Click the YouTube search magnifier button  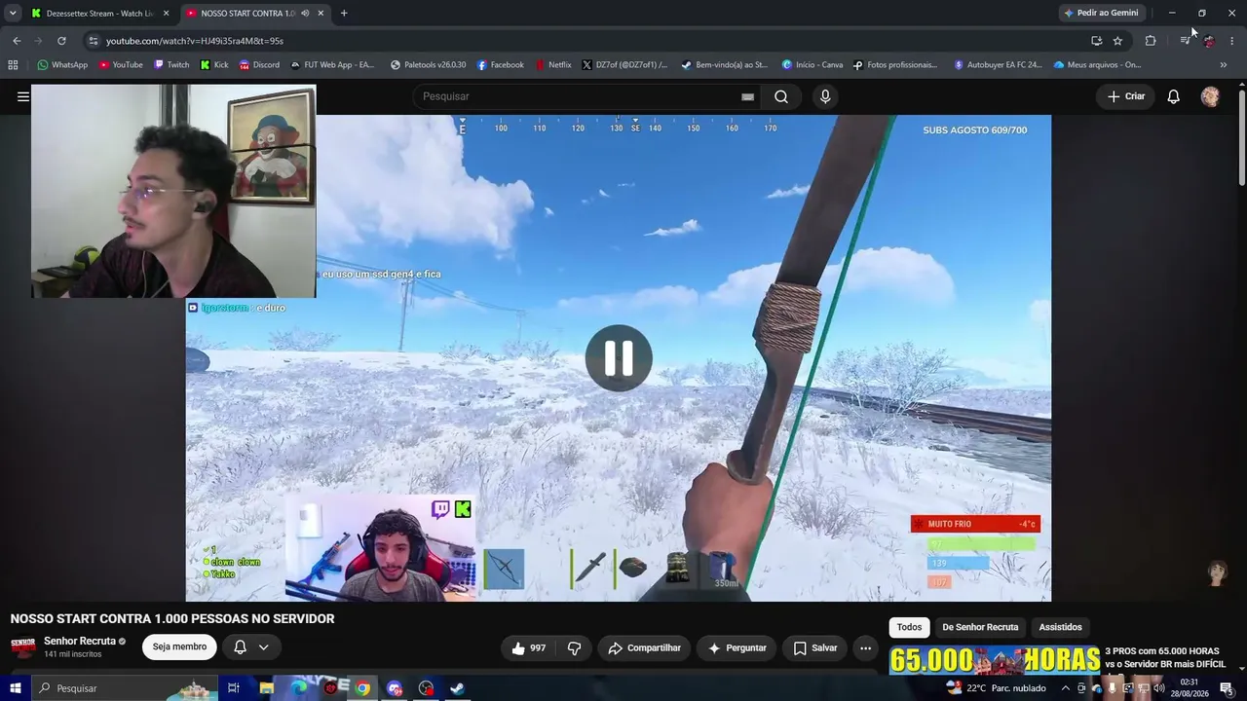(x=781, y=96)
